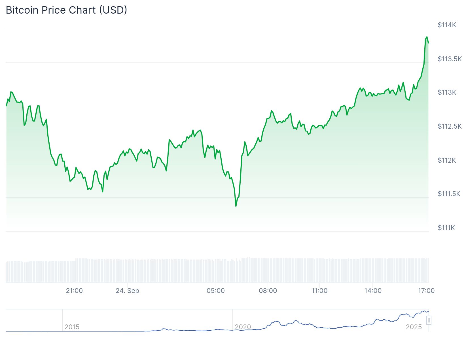
Task: Click the navigator range handle grip
Action: point(429,320)
